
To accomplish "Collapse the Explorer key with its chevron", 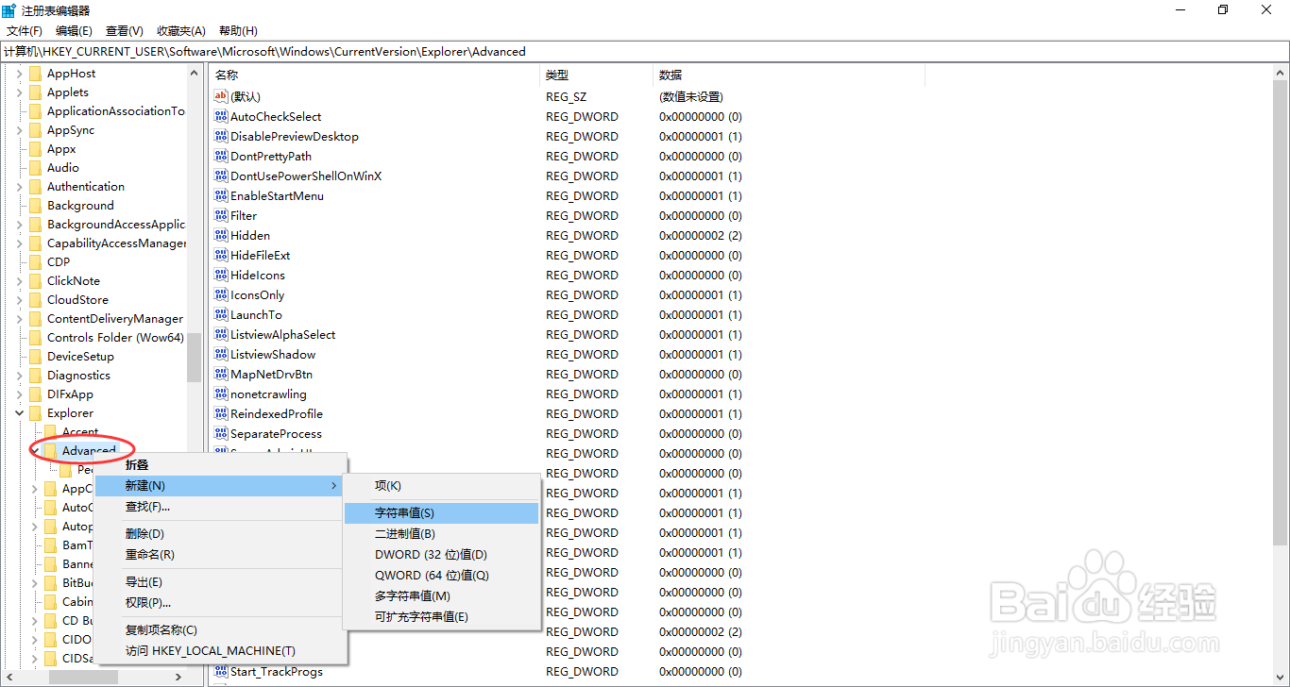I will coord(19,412).
